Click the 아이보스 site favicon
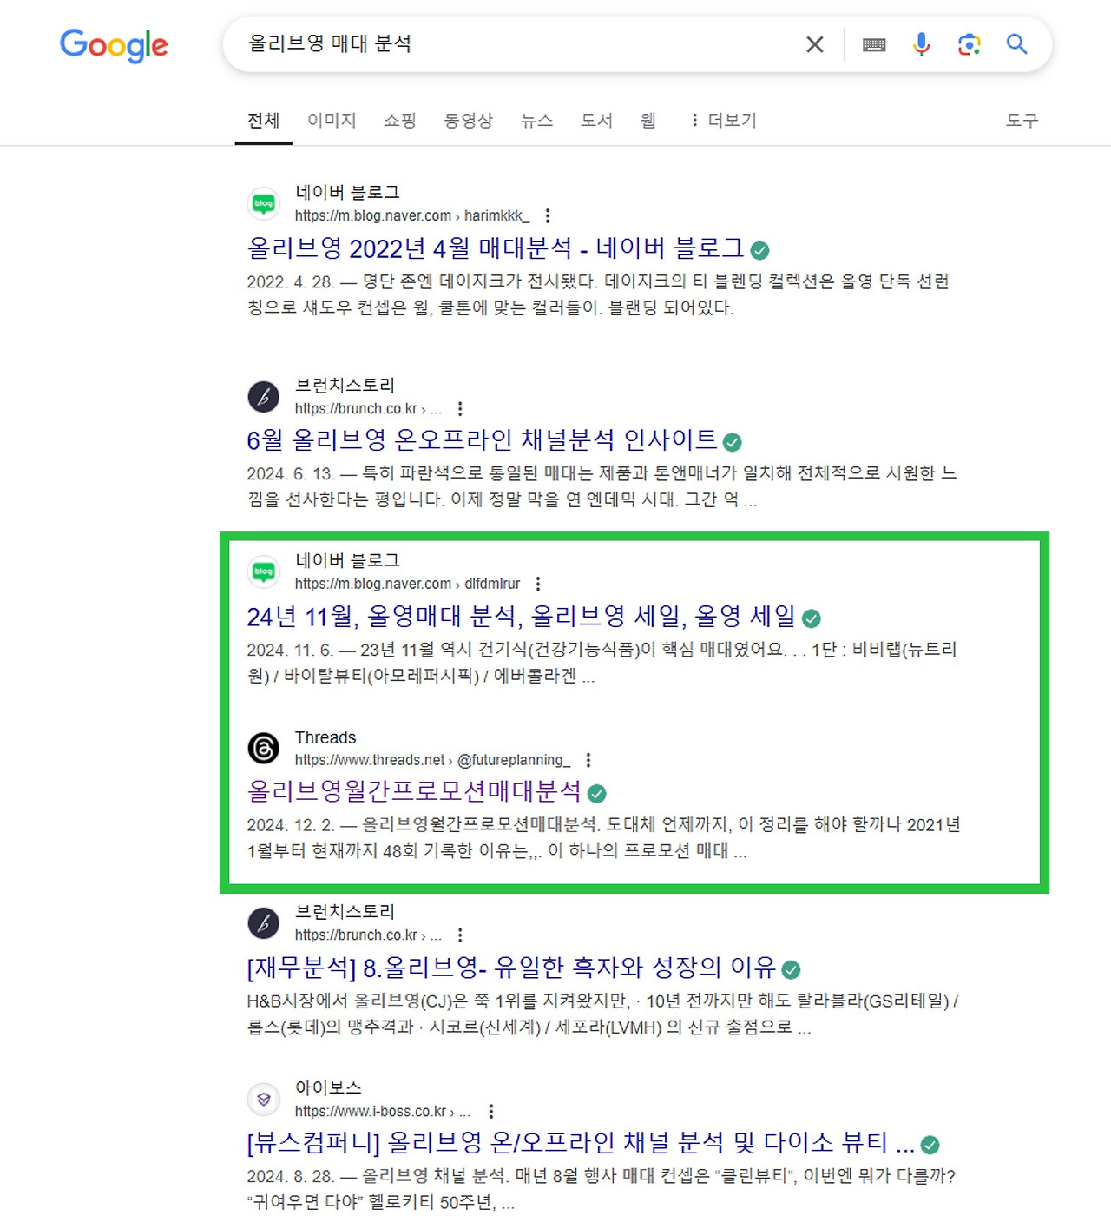The width and height of the screenshot is (1111, 1229). point(264,1100)
